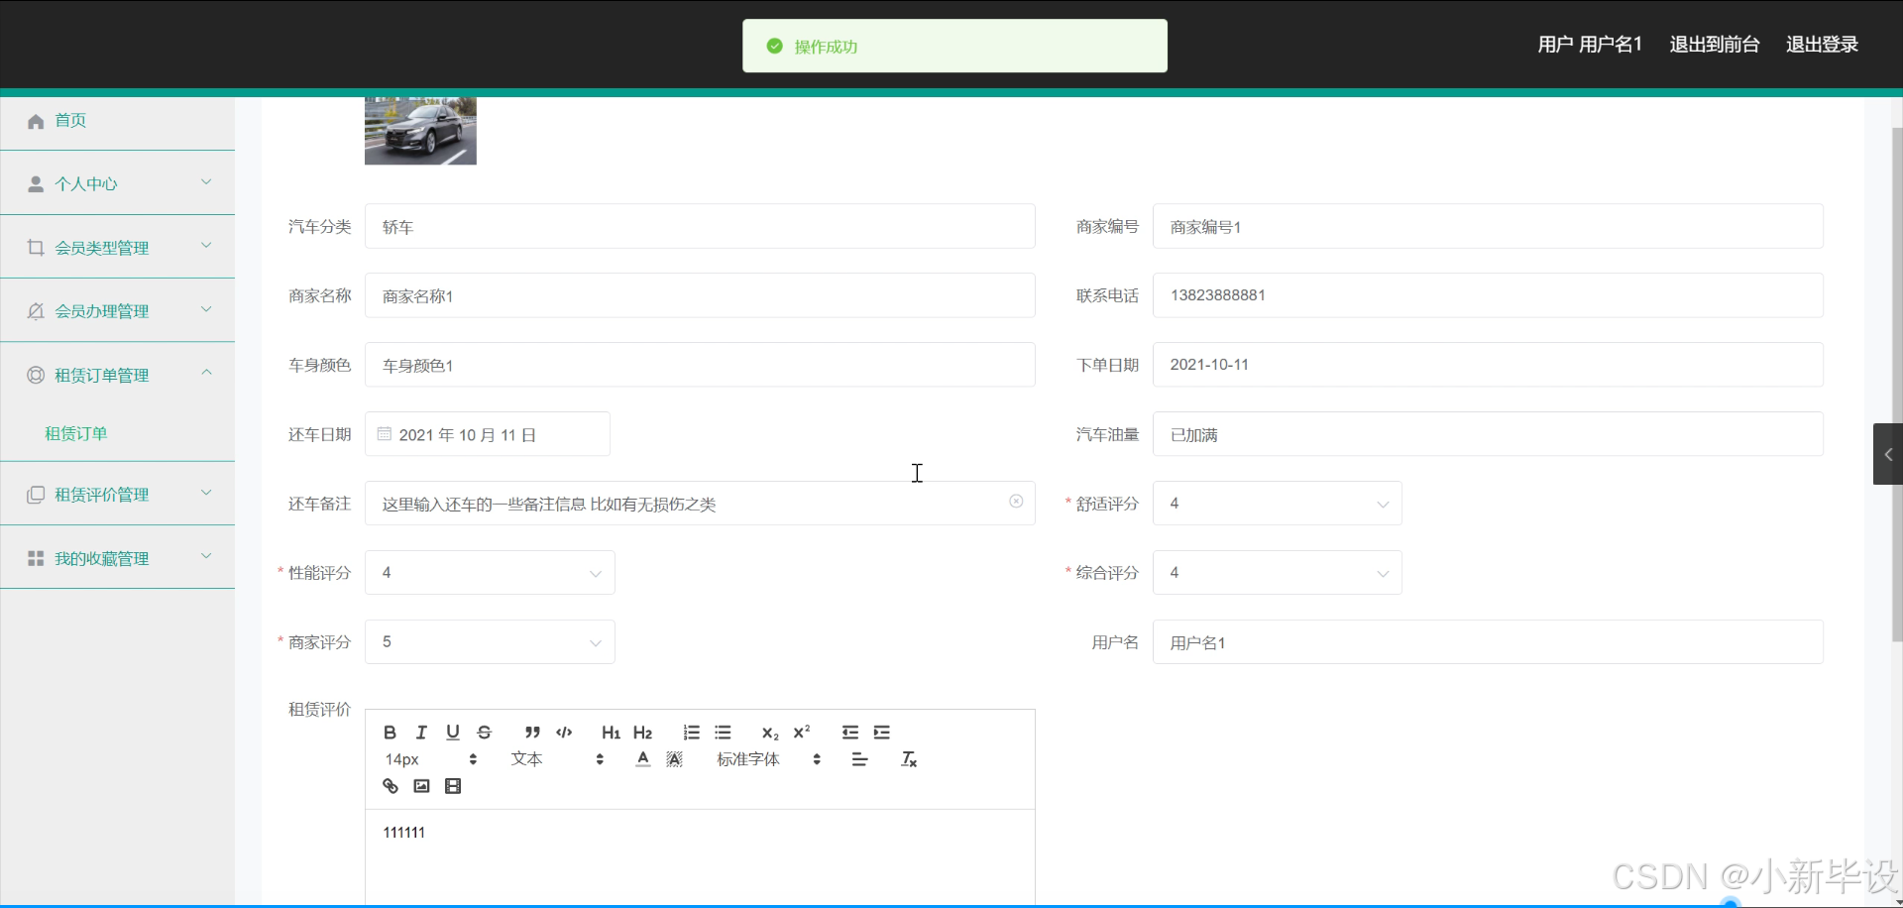This screenshot has height=908, width=1903.
Task: Collapse the 租赁订单管理 sidebar section
Action: click(x=118, y=375)
